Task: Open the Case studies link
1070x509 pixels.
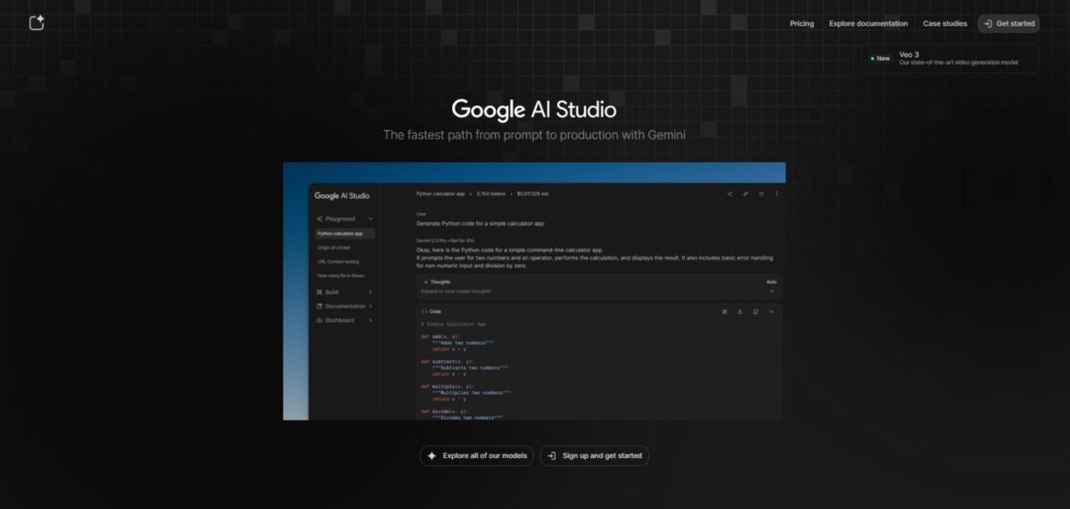Action: click(x=944, y=23)
